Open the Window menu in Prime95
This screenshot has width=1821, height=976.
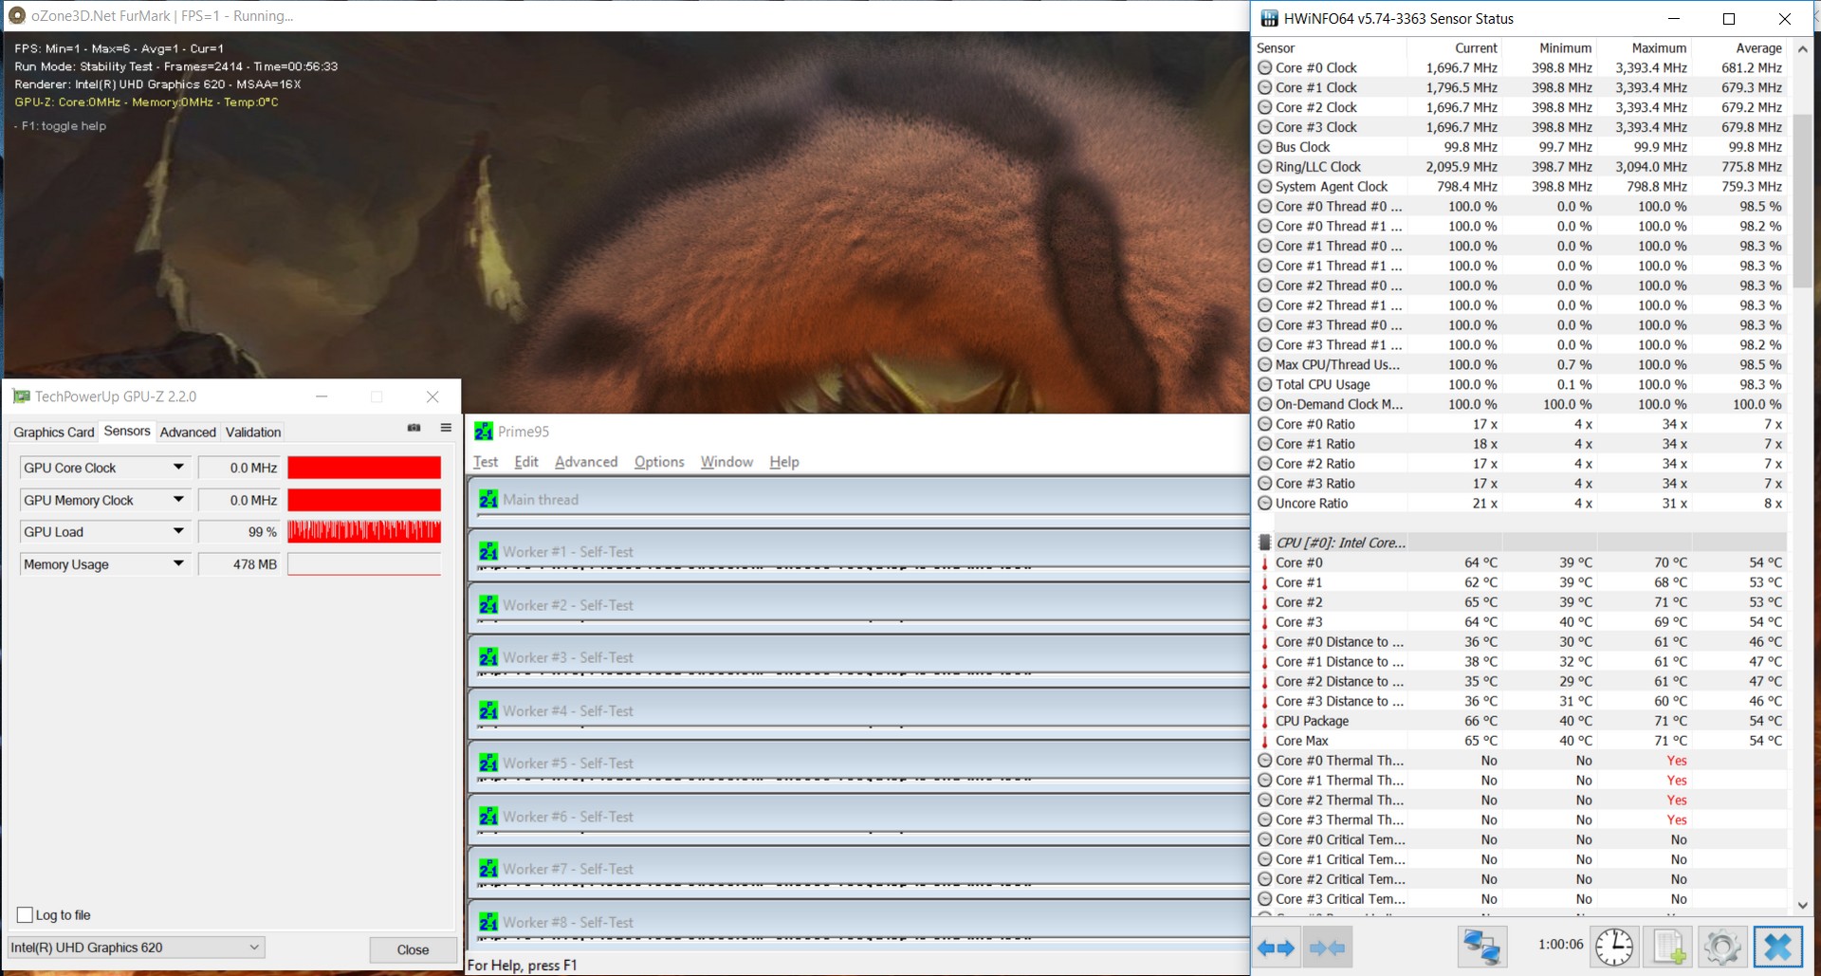click(727, 462)
